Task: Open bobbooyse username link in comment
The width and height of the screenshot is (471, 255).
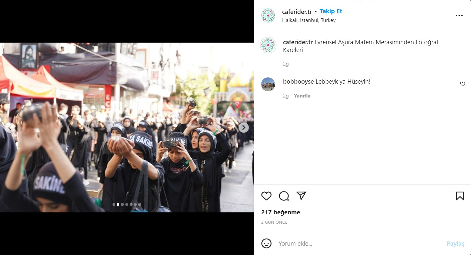Action: pyautogui.click(x=298, y=82)
